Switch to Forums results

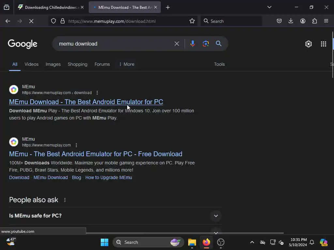click(x=102, y=64)
